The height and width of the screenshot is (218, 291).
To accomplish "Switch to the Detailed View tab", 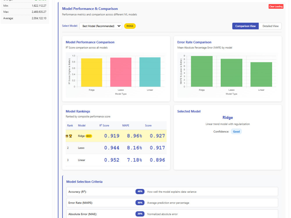I will click(270, 26).
